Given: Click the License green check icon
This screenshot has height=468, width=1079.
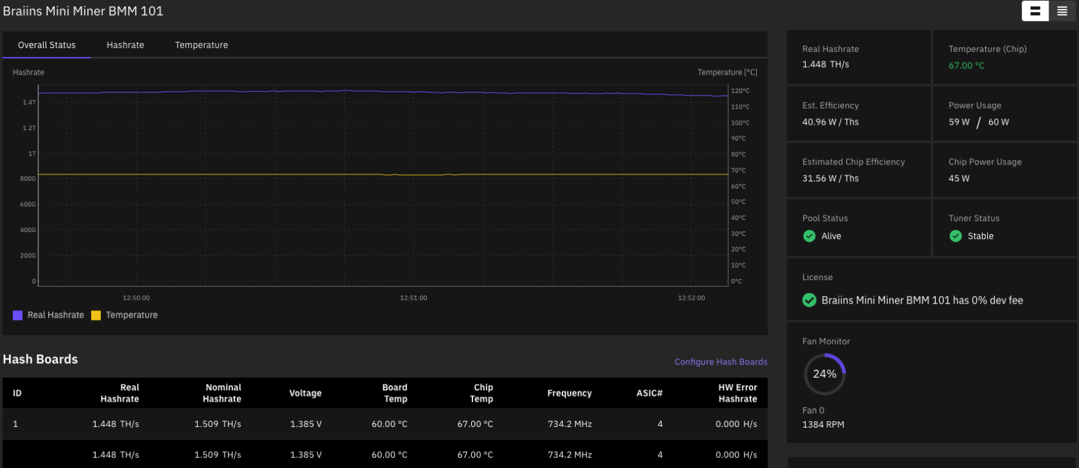Looking at the screenshot, I should pyautogui.click(x=809, y=300).
